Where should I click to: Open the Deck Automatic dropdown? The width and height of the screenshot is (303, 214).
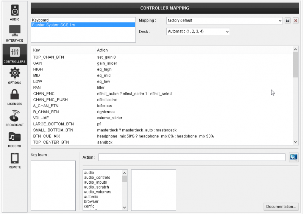tap(198, 31)
